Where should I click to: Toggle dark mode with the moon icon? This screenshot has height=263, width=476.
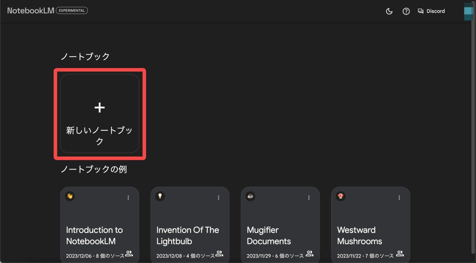(x=389, y=11)
